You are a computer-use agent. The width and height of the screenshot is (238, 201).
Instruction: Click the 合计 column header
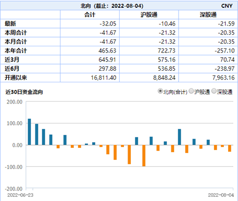tap(90, 15)
